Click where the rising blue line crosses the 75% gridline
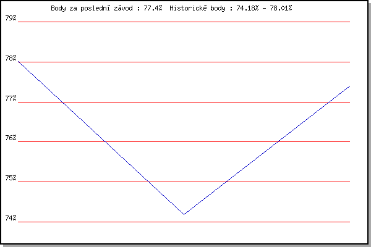This screenshot has height=247, width=371. 226,182
